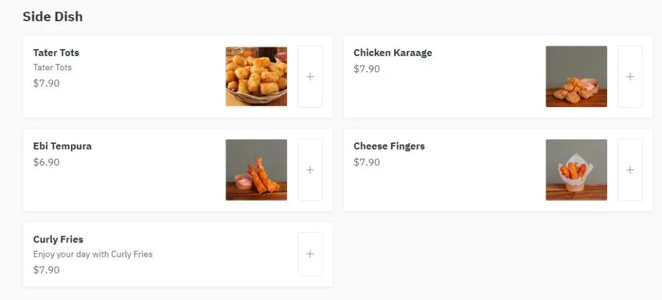This screenshot has height=300, width=662.
Task: Click the Ebi Tempura title
Action: click(62, 146)
